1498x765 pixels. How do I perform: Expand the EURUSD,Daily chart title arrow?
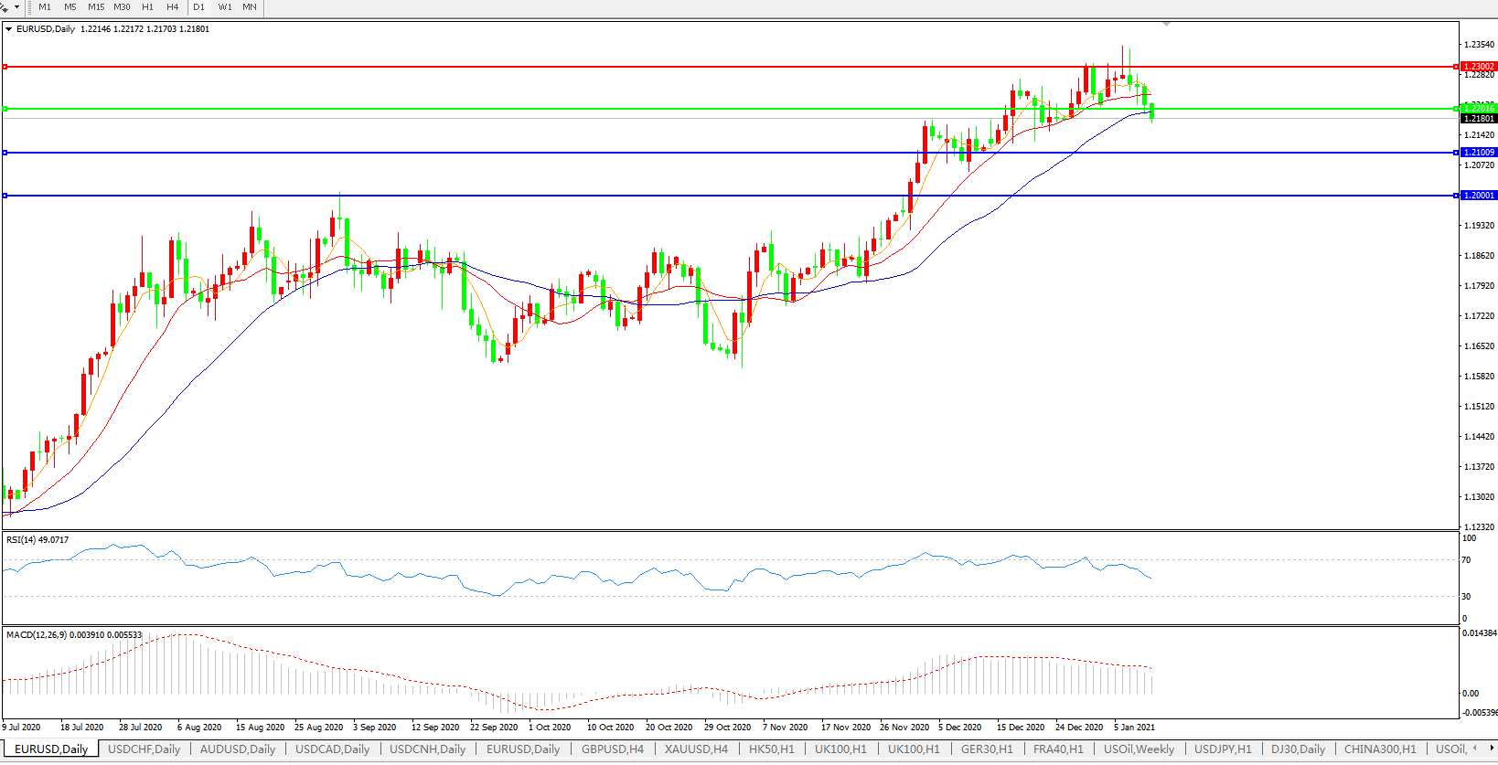(9, 29)
